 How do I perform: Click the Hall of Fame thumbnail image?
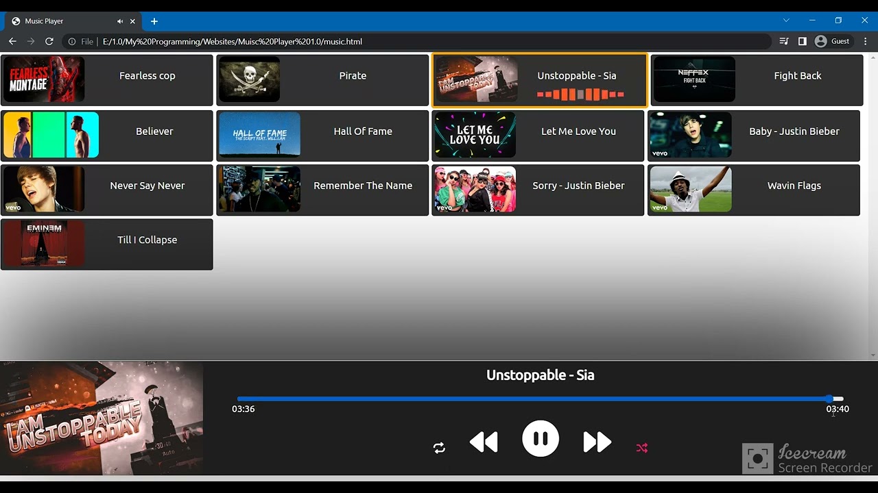coord(259,135)
